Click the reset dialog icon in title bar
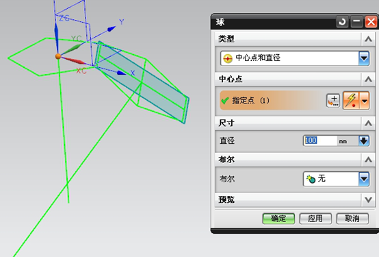Screen dimensions: 379x257 (342, 22)
